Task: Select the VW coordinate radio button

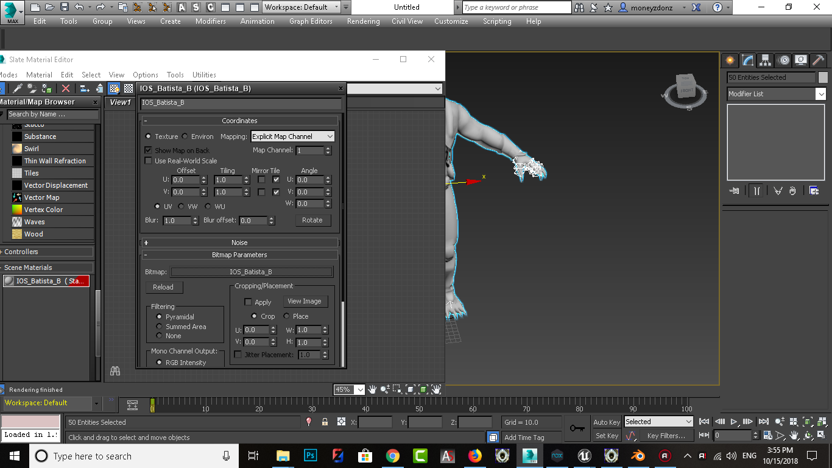Action: tap(182, 207)
